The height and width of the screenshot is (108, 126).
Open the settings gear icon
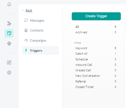click(9, 72)
